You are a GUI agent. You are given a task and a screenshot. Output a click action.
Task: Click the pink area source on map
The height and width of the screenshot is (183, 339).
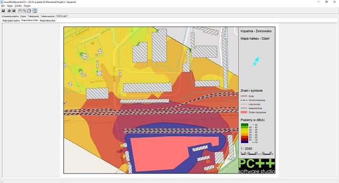164,153
